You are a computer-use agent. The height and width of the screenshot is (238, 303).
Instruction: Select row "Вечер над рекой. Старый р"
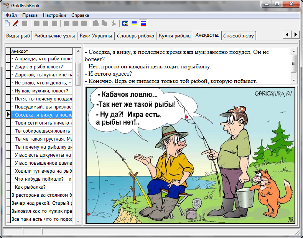click(41, 203)
